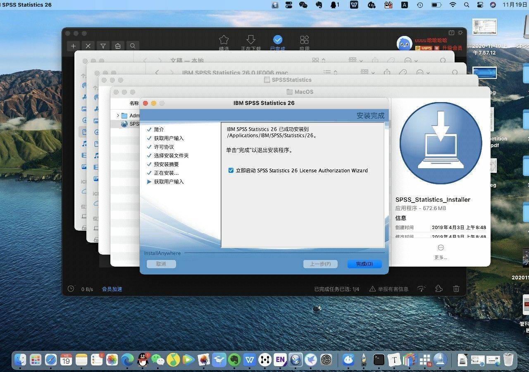Open Launchpad from the Dock
Viewport: 529px width, 372px height.
pos(36,360)
